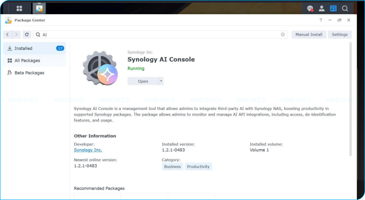Go back with the left arrow button
Screen dimensions: 365x200
click(x=7, y=35)
